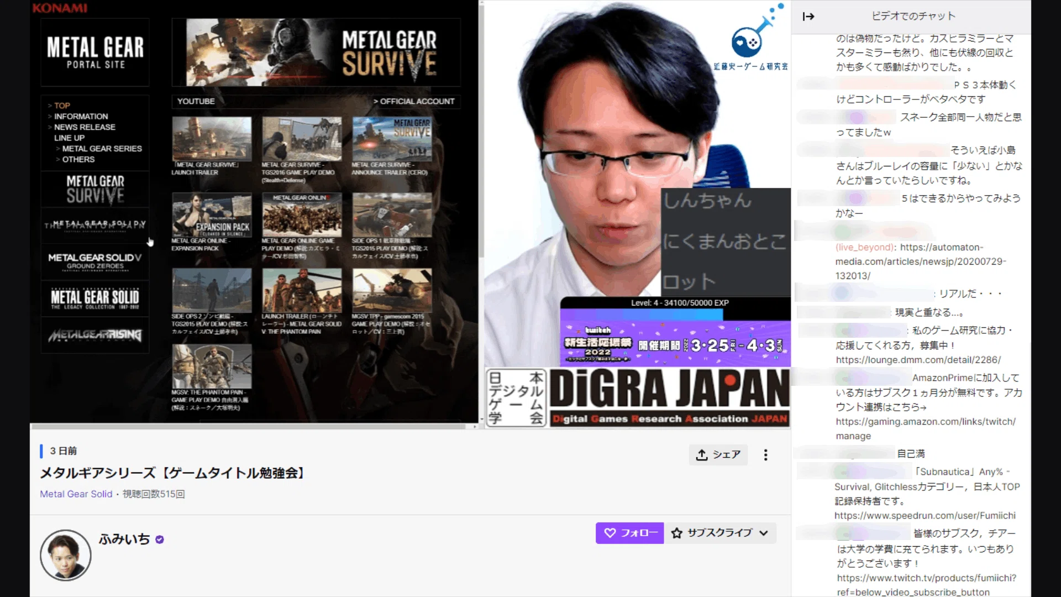
Task: Open the Metal Gear Solid category link
Action: click(76, 494)
